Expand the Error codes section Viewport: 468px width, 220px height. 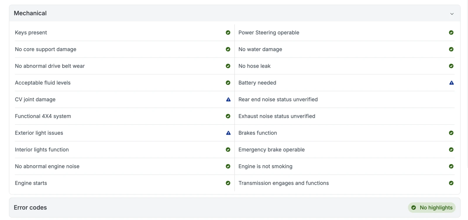click(x=30, y=207)
